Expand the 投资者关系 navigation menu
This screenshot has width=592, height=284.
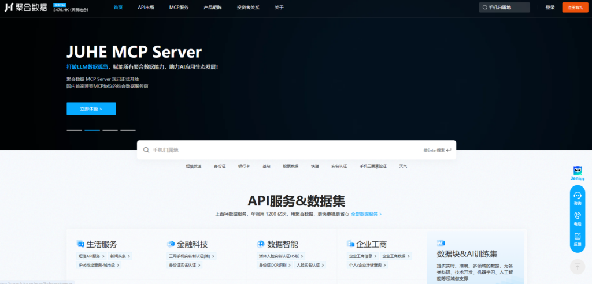pyautogui.click(x=248, y=8)
